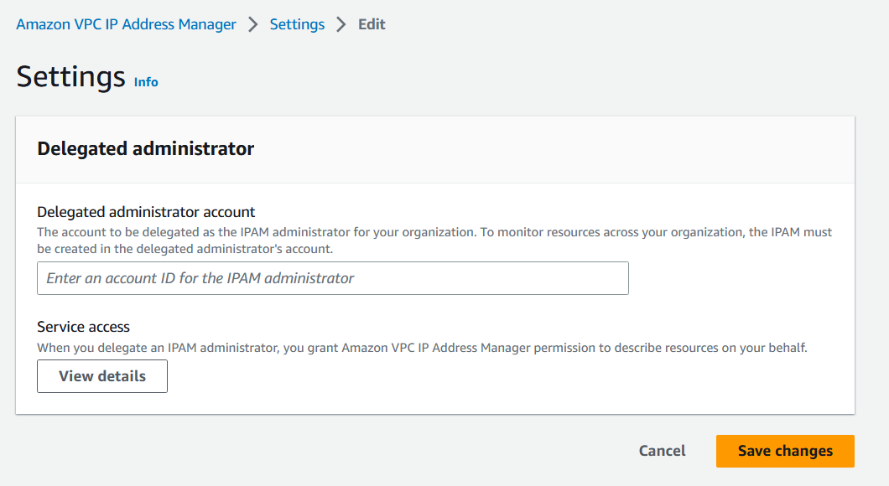Open the Settings breadcrumb link
889x486 pixels.
click(297, 24)
